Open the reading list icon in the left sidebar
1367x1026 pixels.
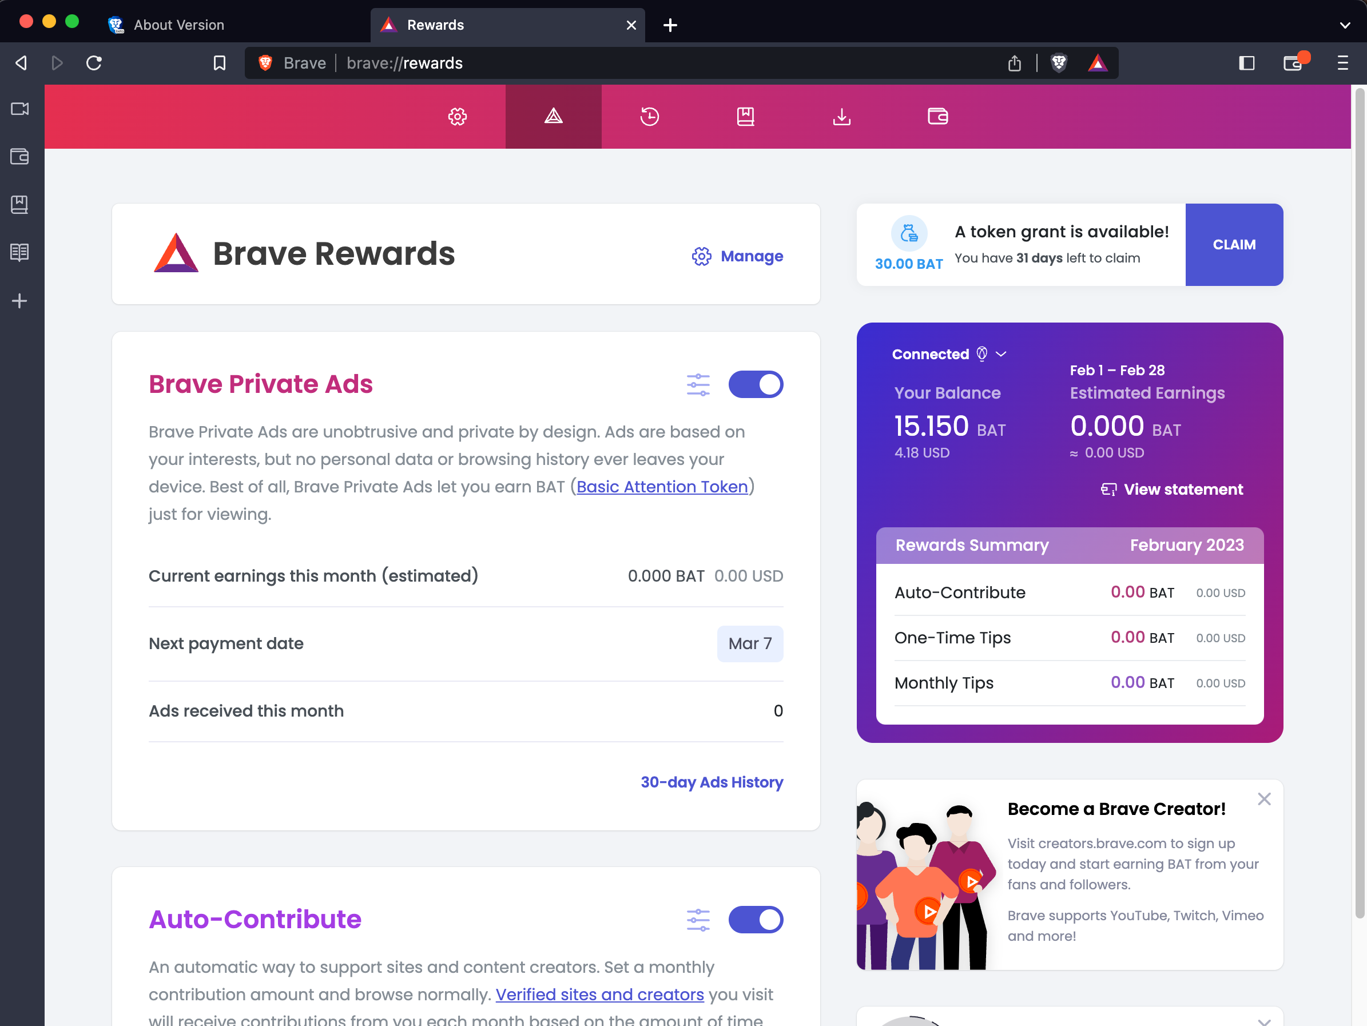19,252
